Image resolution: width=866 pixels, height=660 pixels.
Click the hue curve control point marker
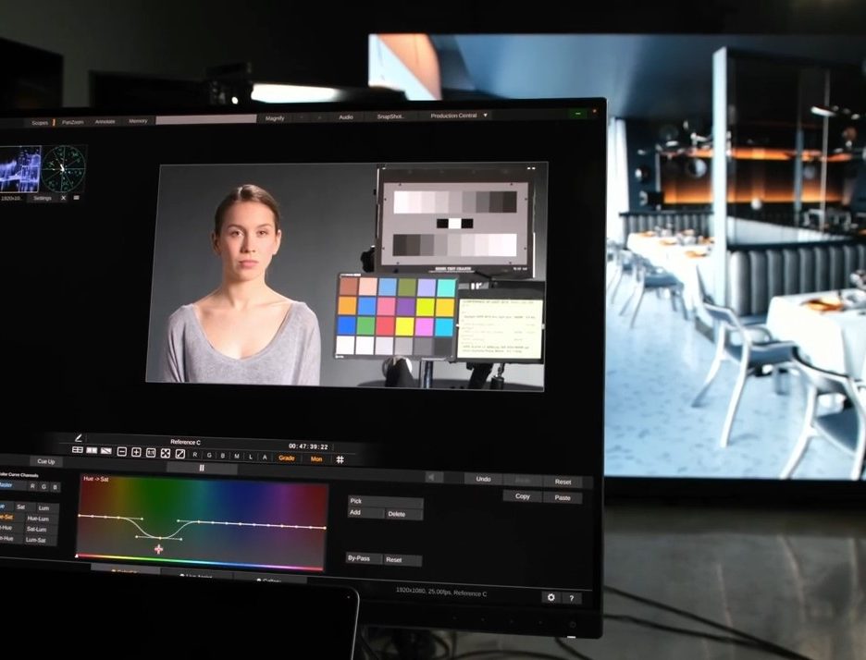(158, 549)
